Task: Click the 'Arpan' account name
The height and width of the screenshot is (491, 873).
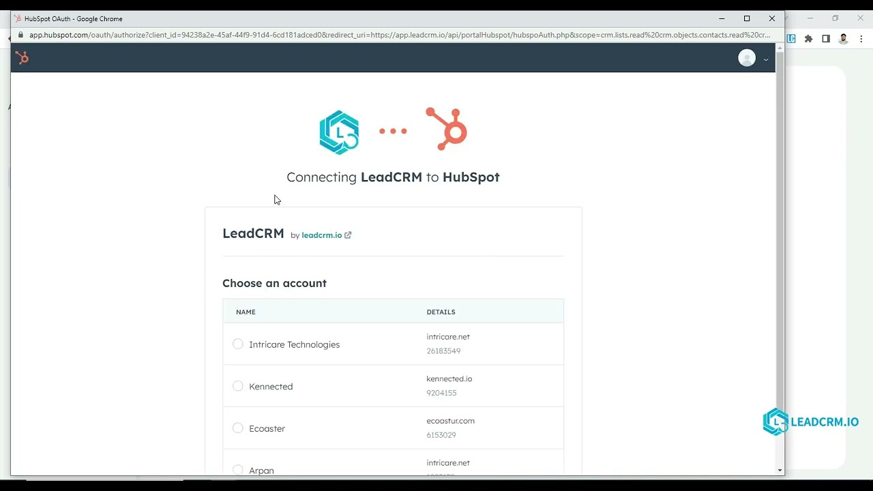Action: pos(261,471)
